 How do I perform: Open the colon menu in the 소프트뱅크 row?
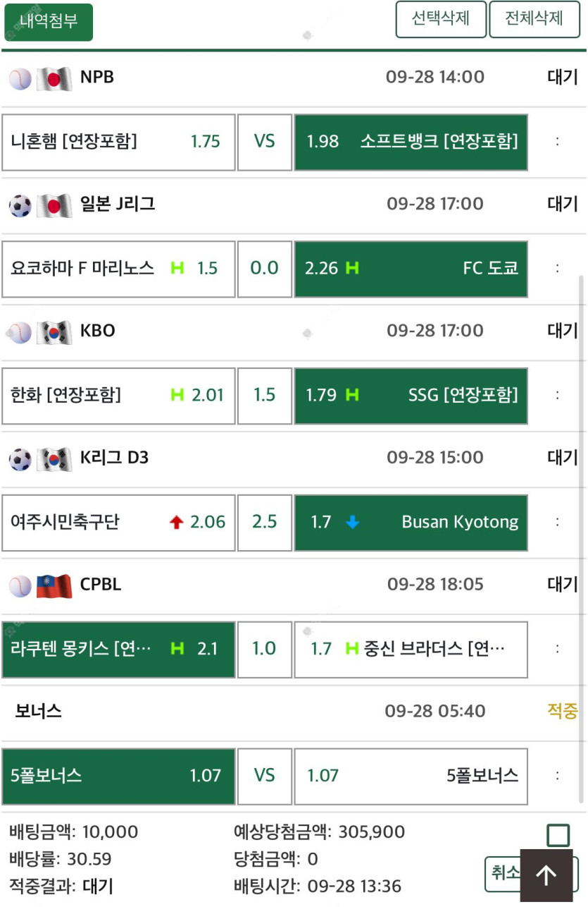pyautogui.click(x=557, y=142)
